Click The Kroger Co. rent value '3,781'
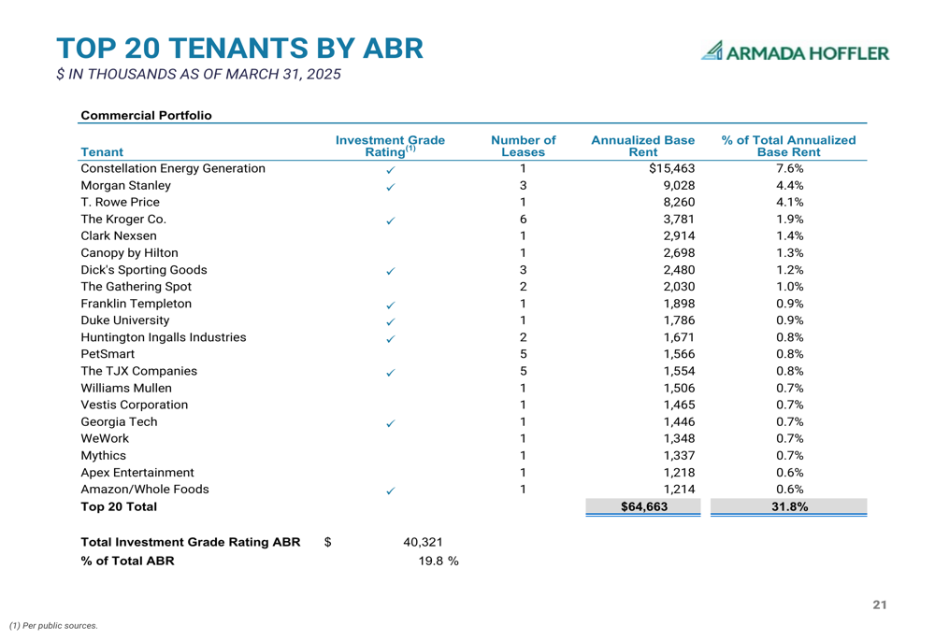This screenshot has height=640, width=935. (x=679, y=220)
